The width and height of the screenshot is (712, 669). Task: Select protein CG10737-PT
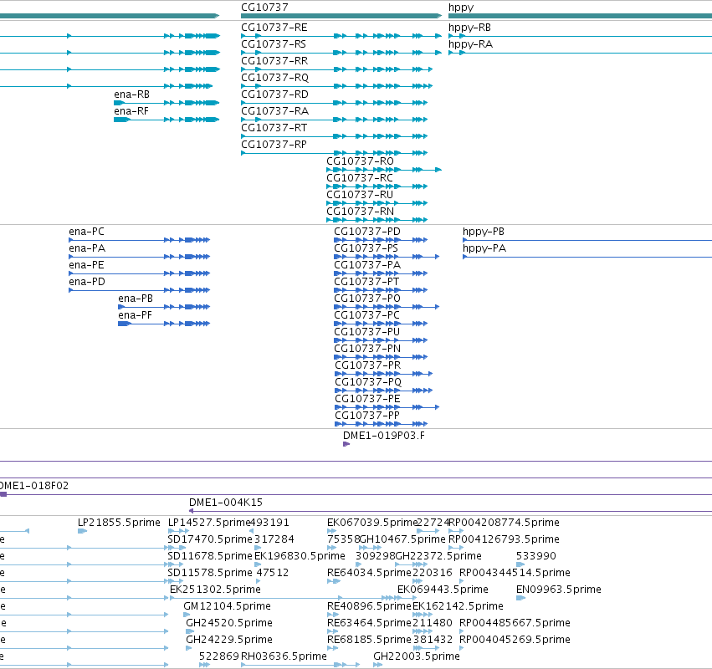point(366,282)
